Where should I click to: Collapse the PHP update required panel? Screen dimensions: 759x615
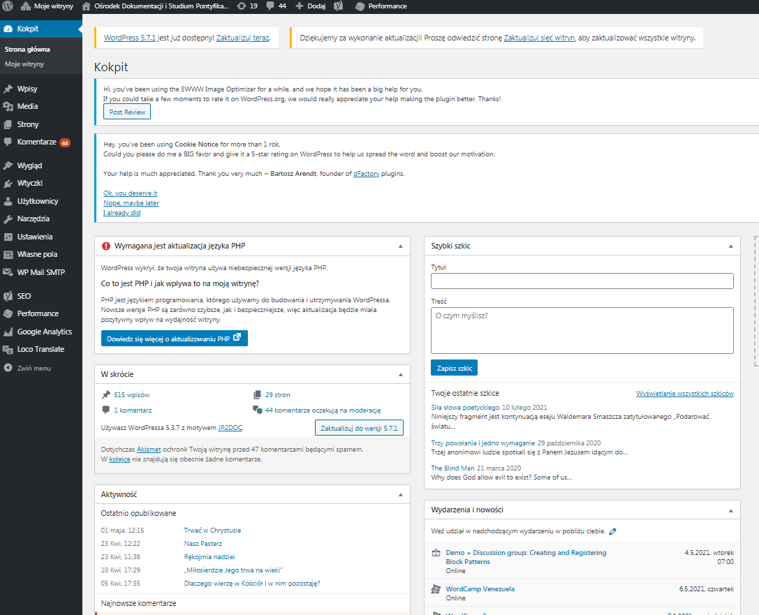[x=400, y=246]
